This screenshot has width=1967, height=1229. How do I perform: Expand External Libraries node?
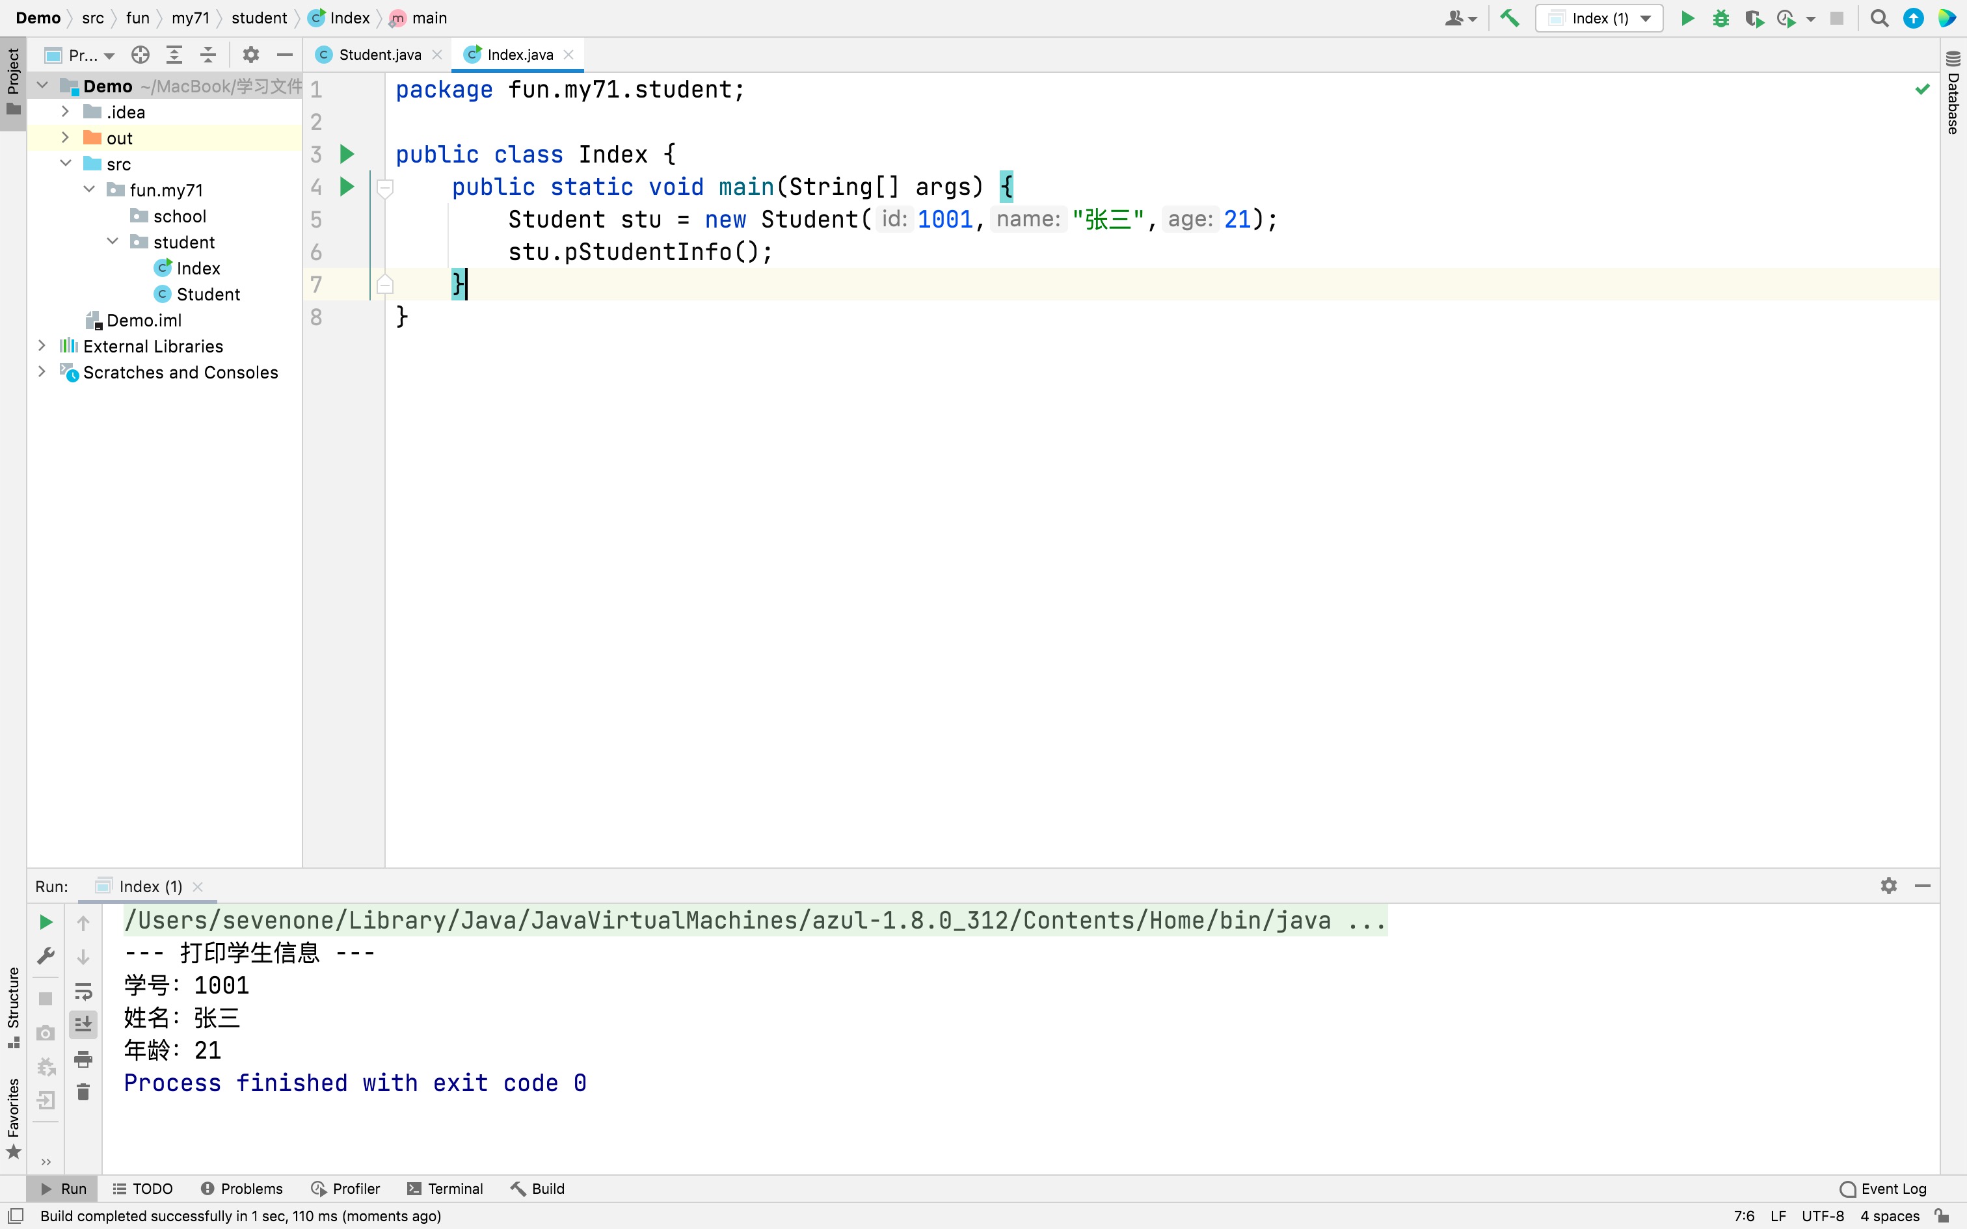point(42,346)
